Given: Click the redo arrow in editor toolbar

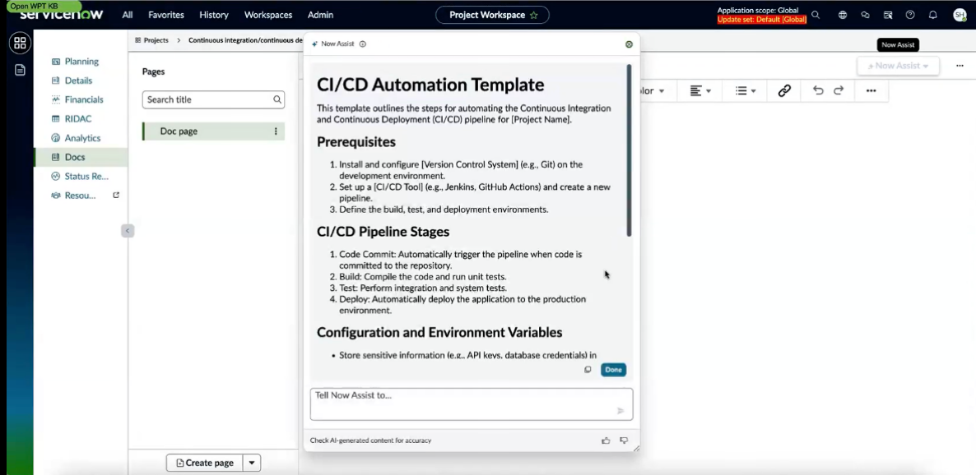Looking at the screenshot, I should click(839, 90).
